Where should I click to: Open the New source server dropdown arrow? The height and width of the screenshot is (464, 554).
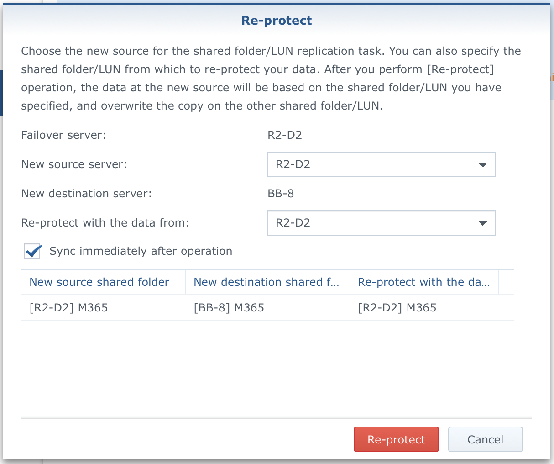[482, 164]
